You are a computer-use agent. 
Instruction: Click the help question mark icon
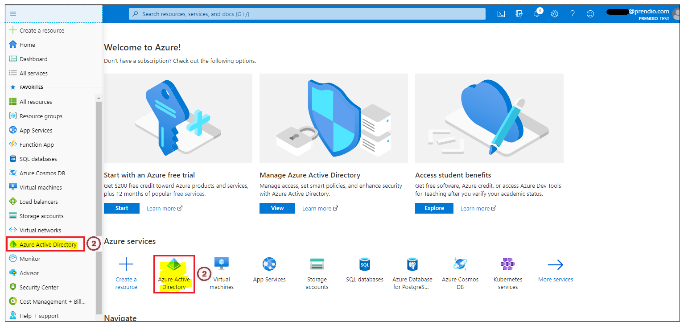573,14
